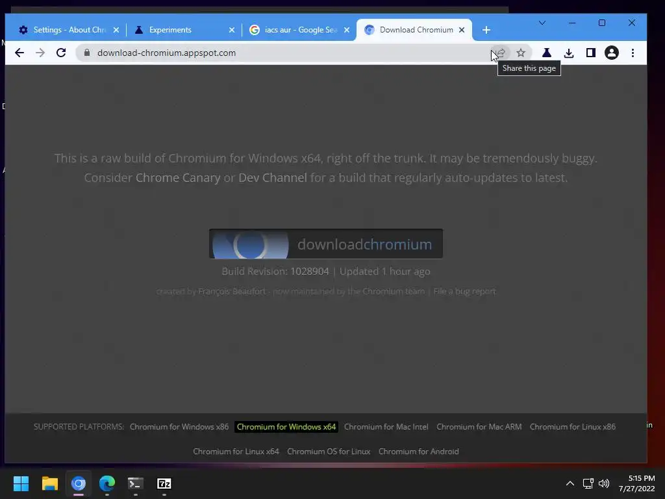Open the taskbar clock and date

(x=636, y=483)
